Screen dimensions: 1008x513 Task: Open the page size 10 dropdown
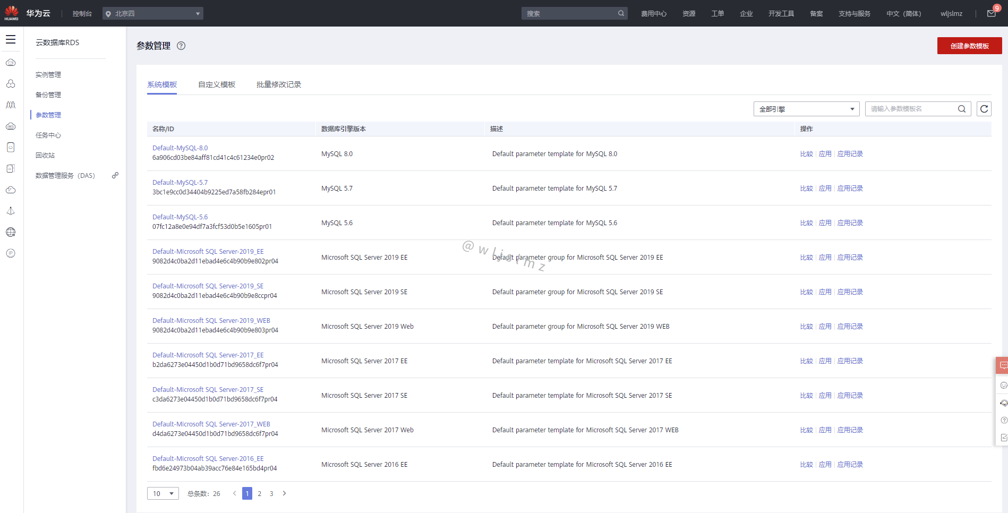163,493
